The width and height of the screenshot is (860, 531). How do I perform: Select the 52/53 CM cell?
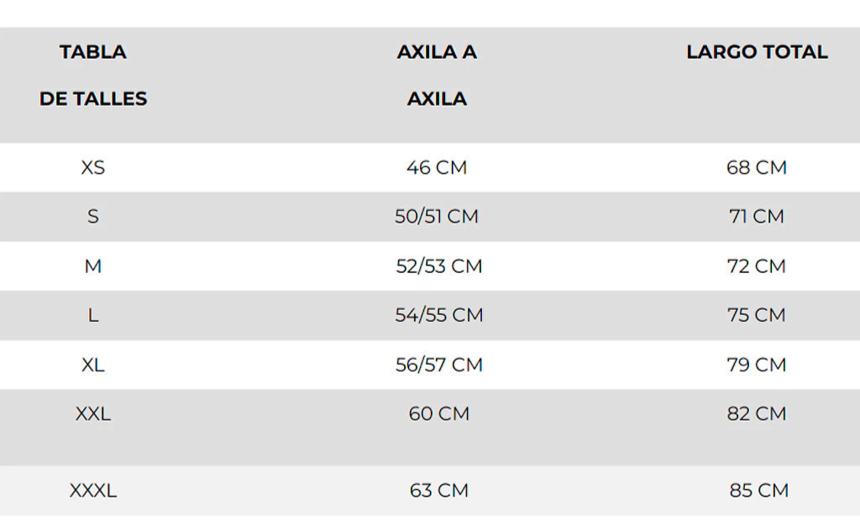(x=439, y=266)
